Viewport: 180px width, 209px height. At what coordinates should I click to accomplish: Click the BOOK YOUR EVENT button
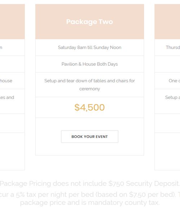90,136
